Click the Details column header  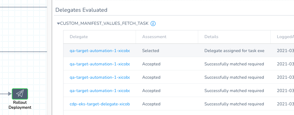tap(211, 37)
